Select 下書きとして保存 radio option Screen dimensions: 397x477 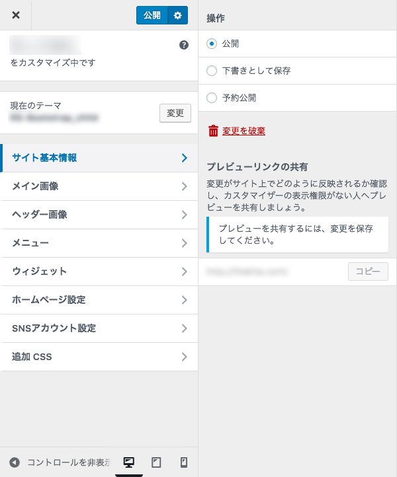tap(212, 71)
